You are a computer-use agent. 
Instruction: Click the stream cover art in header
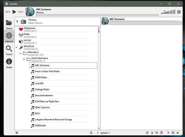coord(30,12)
